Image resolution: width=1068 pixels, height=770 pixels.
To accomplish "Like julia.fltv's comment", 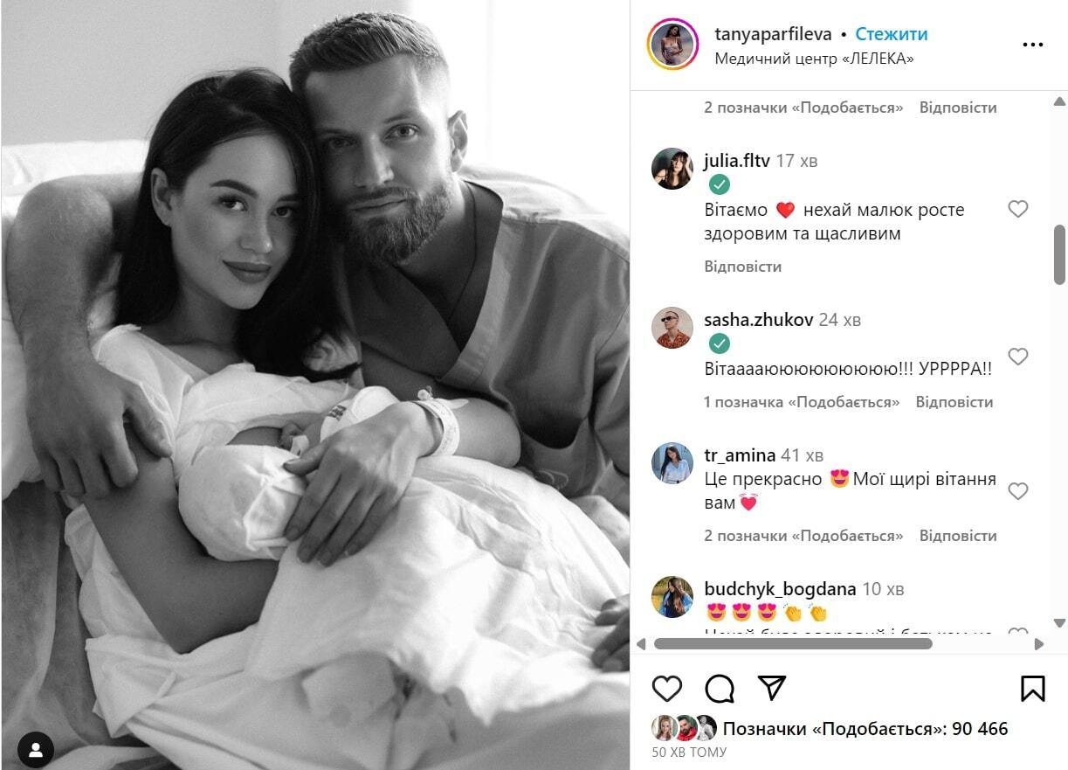I will (x=1018, y=209).
